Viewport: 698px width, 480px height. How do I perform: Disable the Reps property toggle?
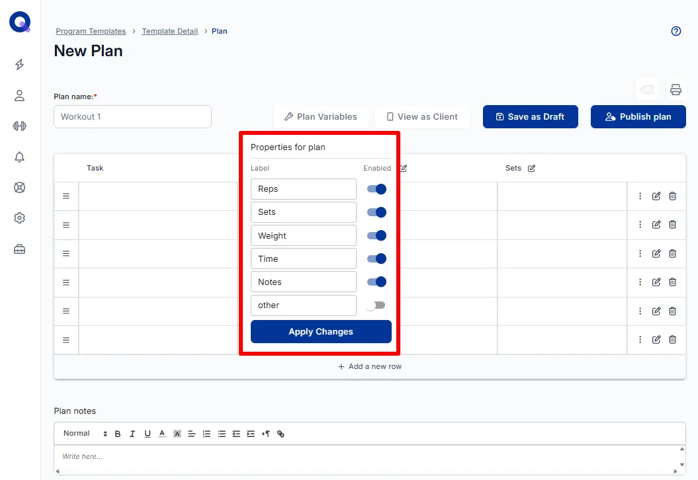click(376, 189)
